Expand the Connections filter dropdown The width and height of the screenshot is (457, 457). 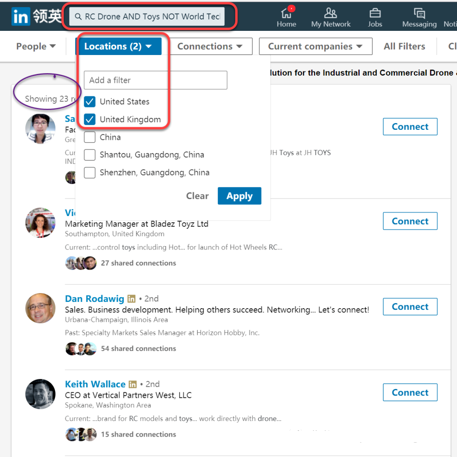pyautogui.click(x=209, y=47)
